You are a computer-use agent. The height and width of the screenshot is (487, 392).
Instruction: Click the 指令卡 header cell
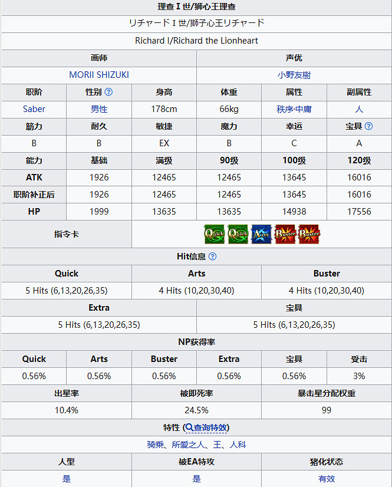(x=67, y=234)
